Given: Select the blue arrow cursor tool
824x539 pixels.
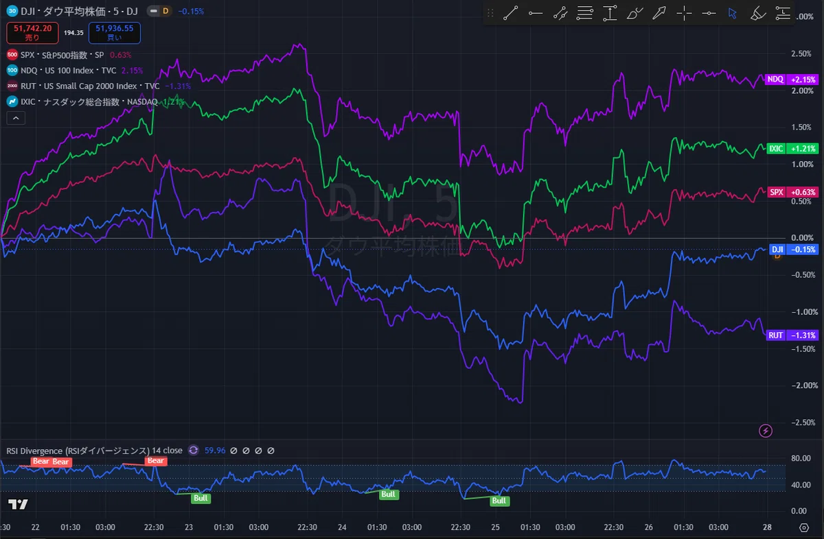Looking at the screenshot, I should click(x=733, y=12).
